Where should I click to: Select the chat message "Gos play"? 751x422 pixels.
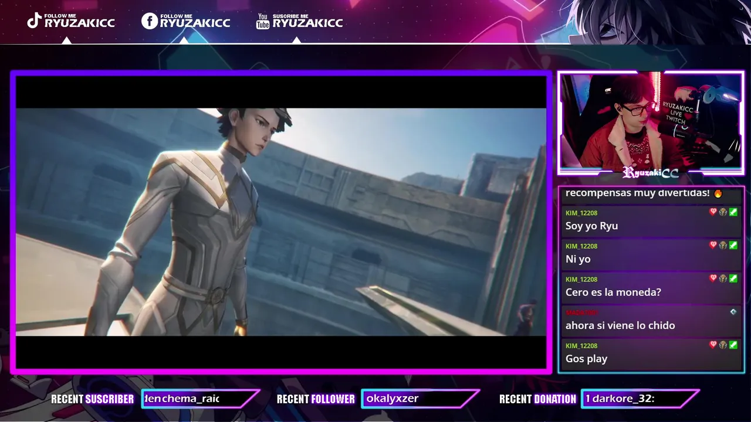(586, 359)
